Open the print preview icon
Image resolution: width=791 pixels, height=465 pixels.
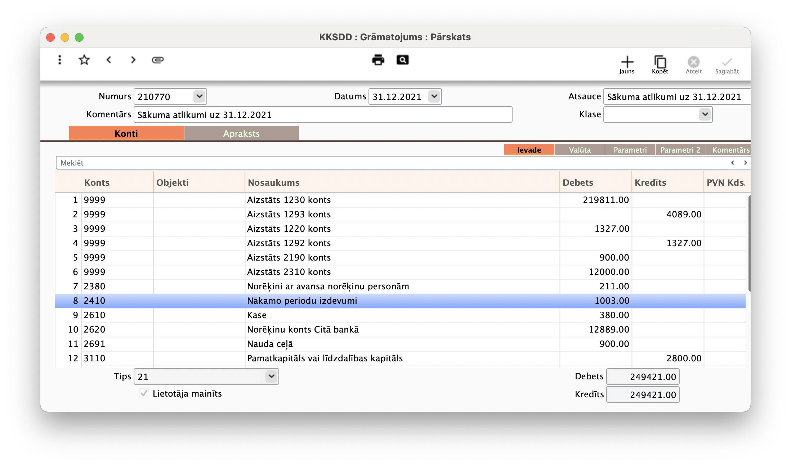click(402, 60)
